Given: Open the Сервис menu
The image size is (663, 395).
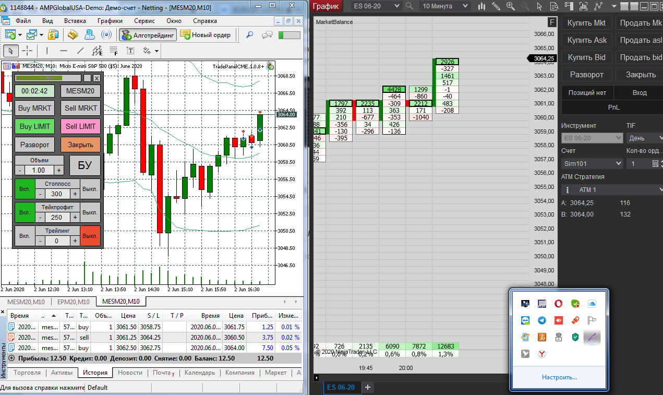Looking at the screenshot, I should 144,21.
